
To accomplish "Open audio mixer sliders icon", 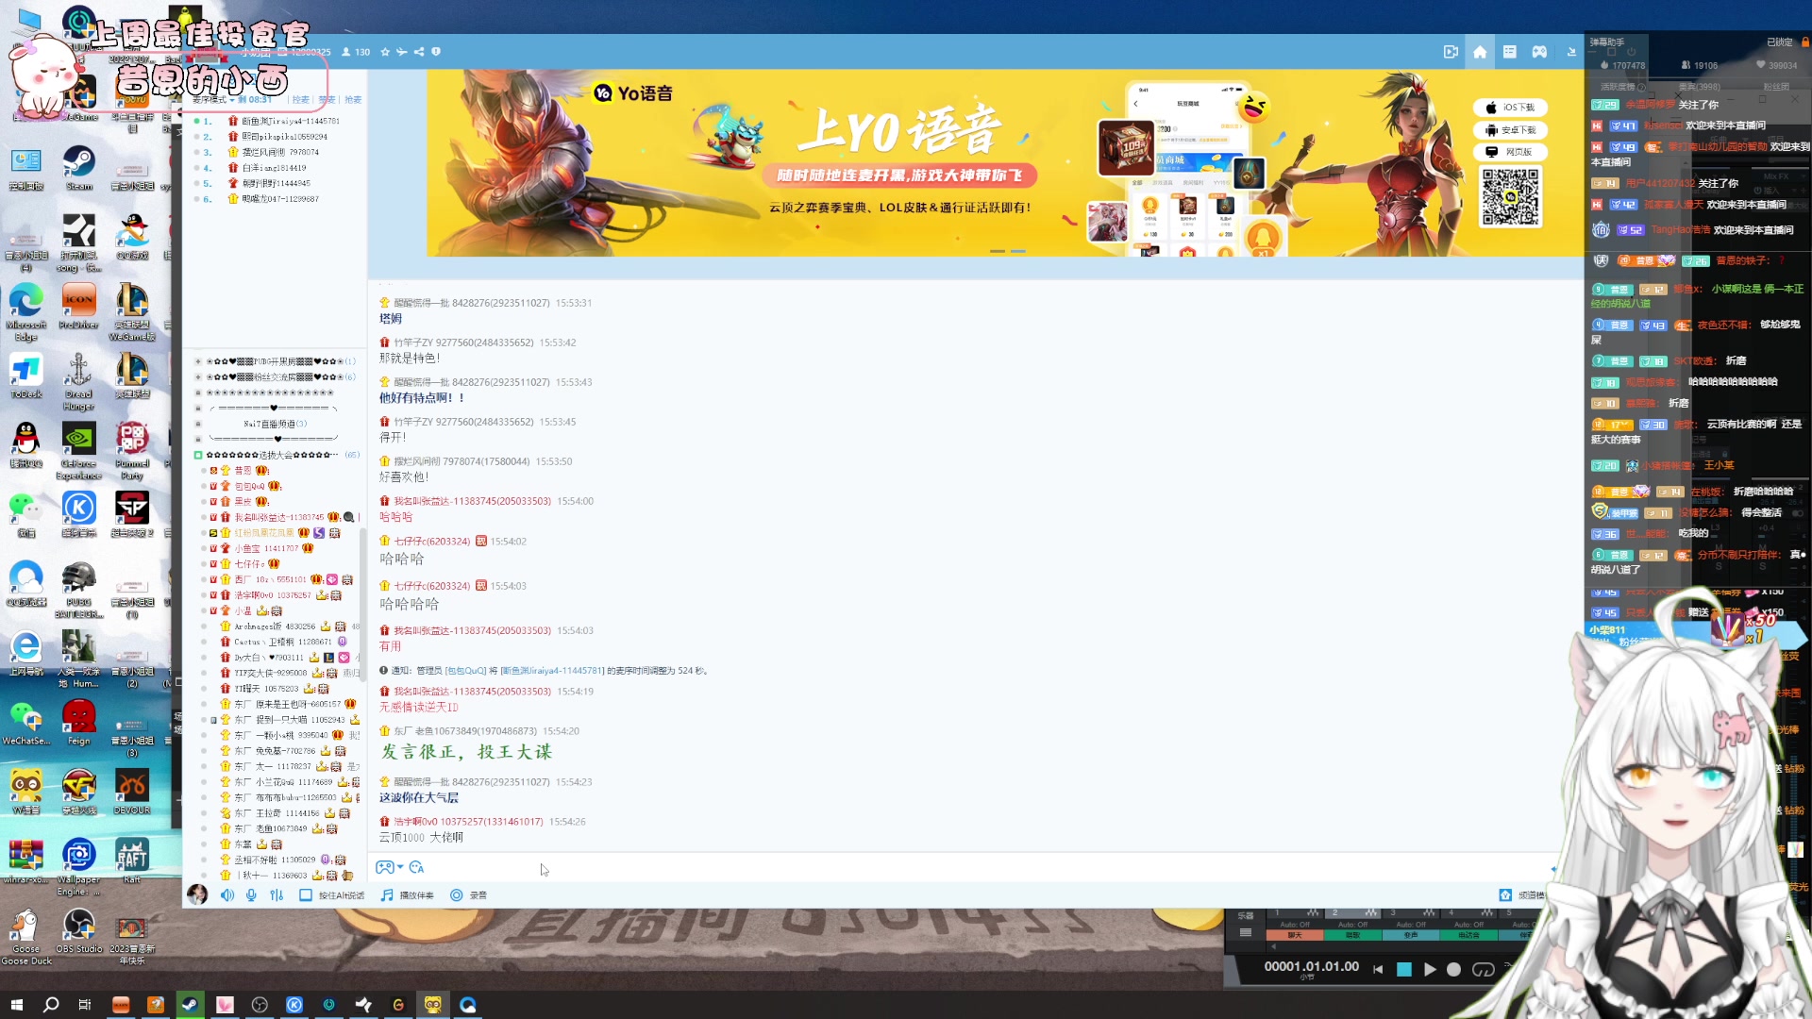I will pyautogui.click(x=277, y=894).
